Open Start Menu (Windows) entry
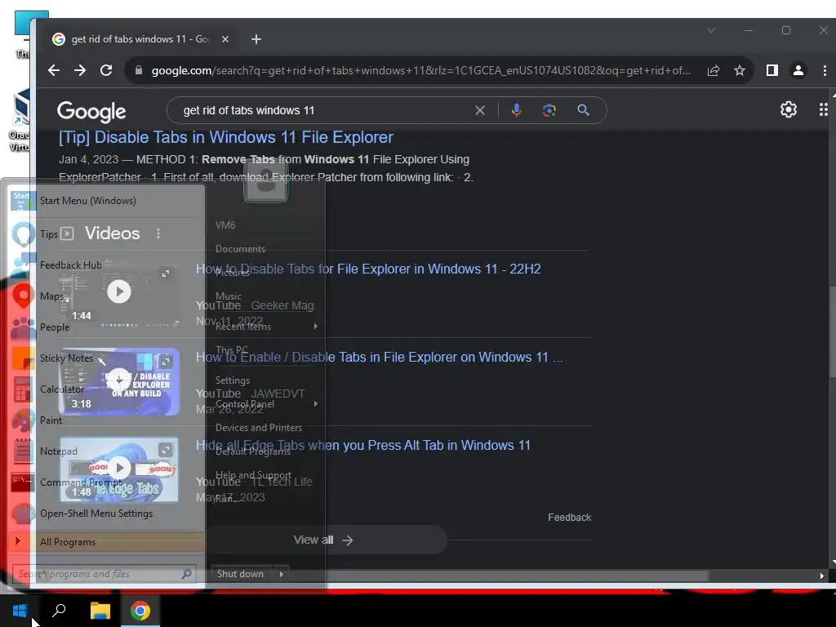The image size is (836, 627). (x=107, y=201)
